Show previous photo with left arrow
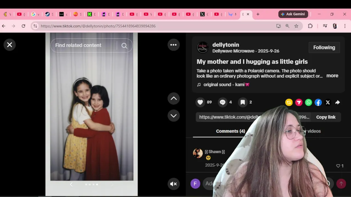Viewport: 351px width, 197px height. click(71, 184)
